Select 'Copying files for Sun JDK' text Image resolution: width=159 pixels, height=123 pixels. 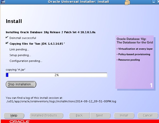pos(37,44)
